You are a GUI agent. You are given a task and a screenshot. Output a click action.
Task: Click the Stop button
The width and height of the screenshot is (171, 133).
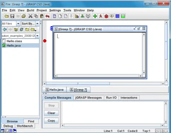click(51, 105)
